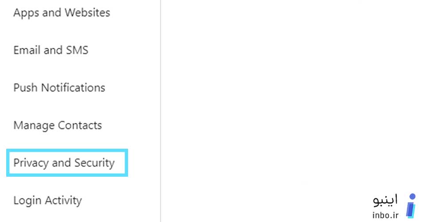The height and width of the screenshot is (222, 421).
Task: Select the Notifications entry labeled Push
Action: [x=59, y=88]
